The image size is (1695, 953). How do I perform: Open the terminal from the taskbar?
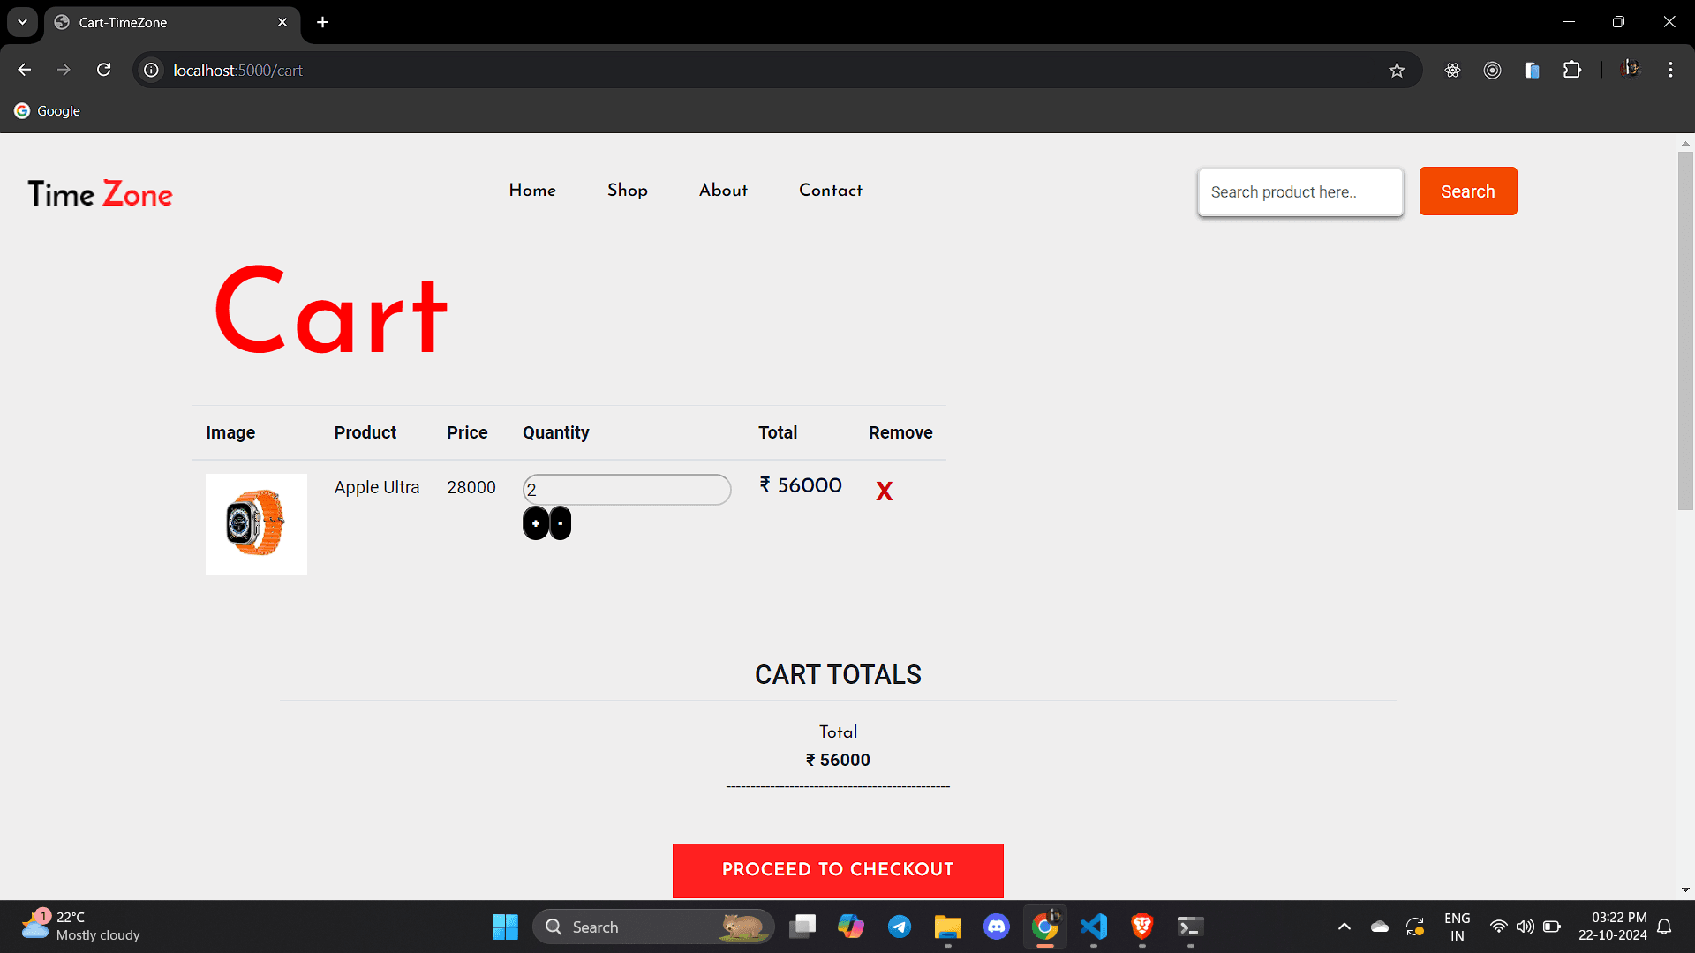pyautogui.click(x=1190, y=927)
